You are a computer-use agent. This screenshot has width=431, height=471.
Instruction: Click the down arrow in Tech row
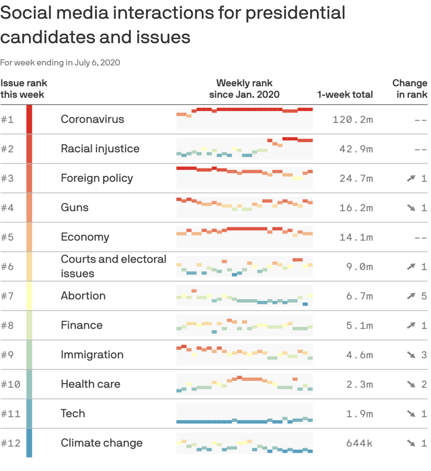[x=411, y=414]
